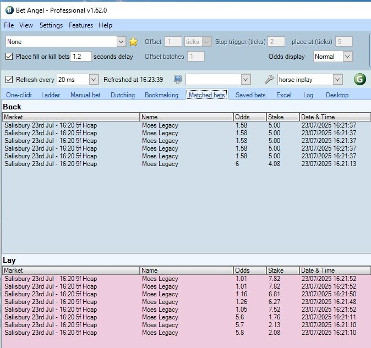This screenshot has height=348, width=371.
Task: Click the place at ticks field
Action: [344, 42]
